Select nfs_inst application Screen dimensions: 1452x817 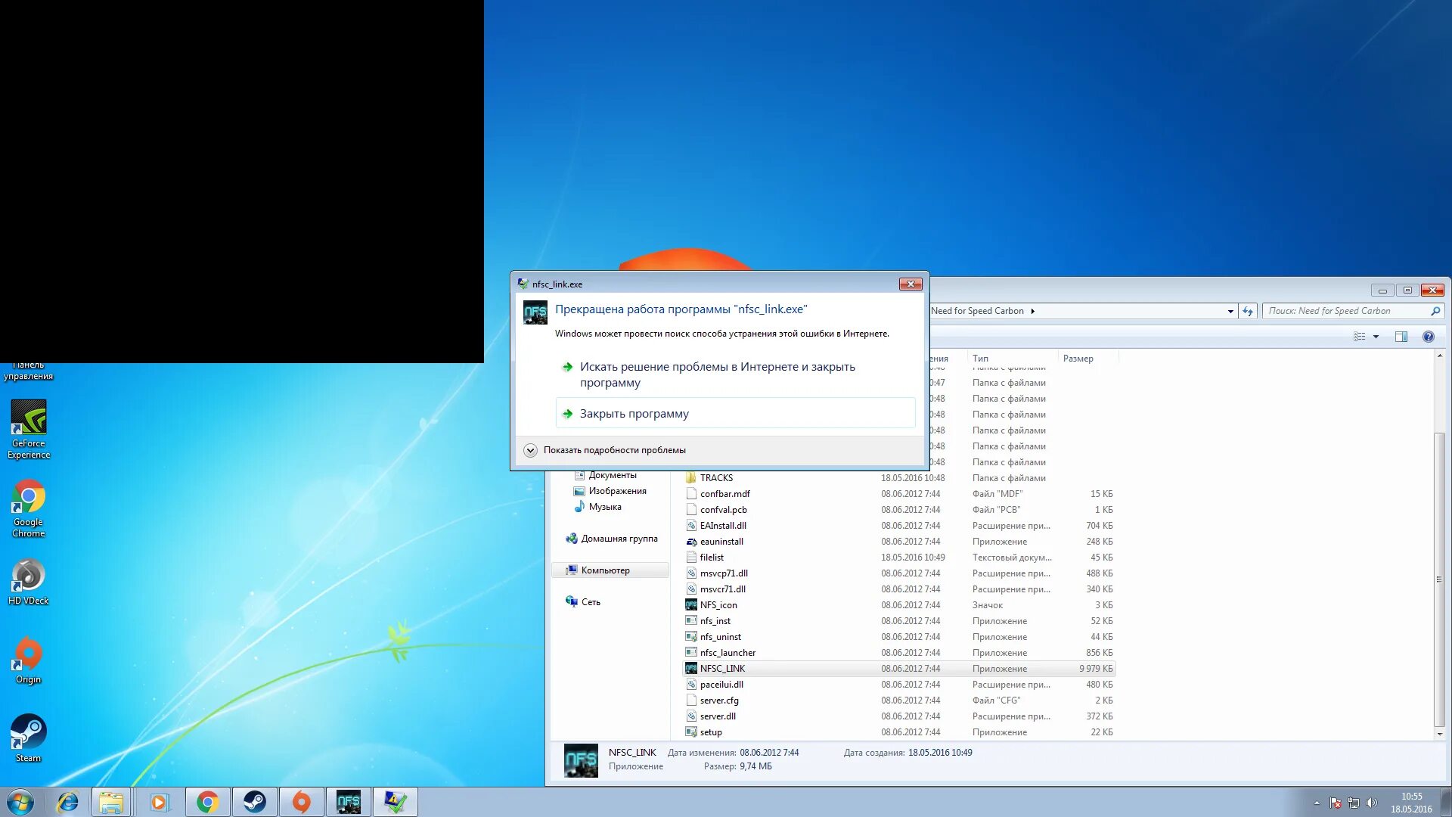(x=898, y=621)
